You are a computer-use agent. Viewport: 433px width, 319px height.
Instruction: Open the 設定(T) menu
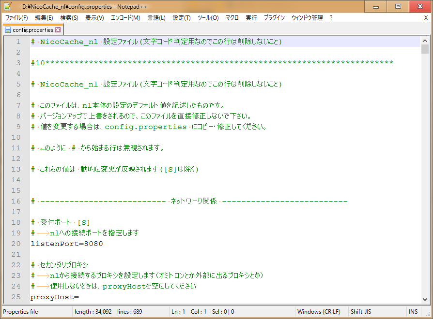(182, 18)
